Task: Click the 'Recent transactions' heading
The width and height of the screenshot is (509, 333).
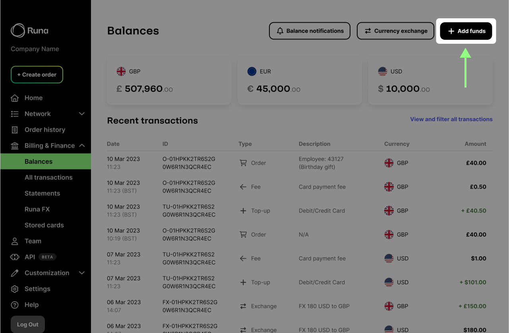Action: click(153, 121)
